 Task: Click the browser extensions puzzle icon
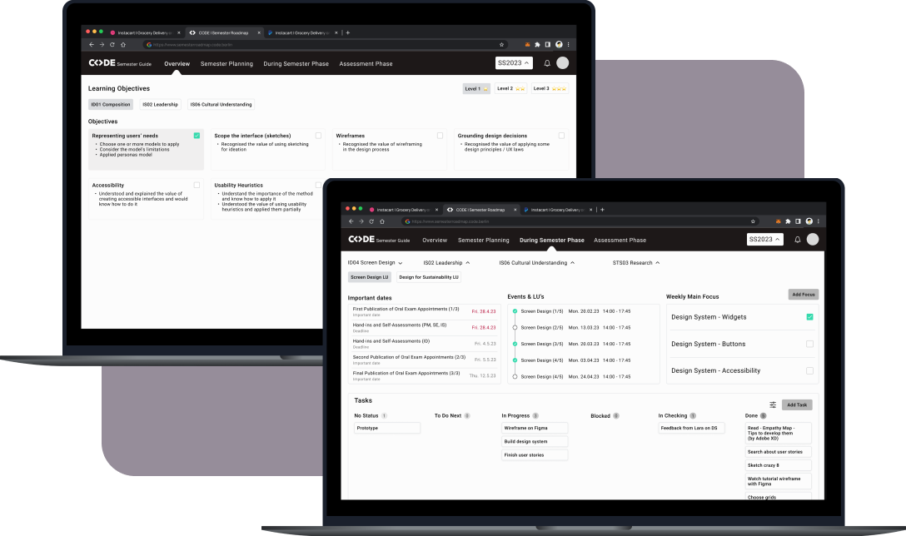(x=788, y=221)
